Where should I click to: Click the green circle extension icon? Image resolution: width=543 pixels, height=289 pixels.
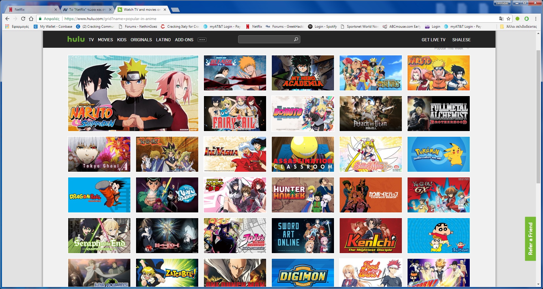tap(518, 19)
